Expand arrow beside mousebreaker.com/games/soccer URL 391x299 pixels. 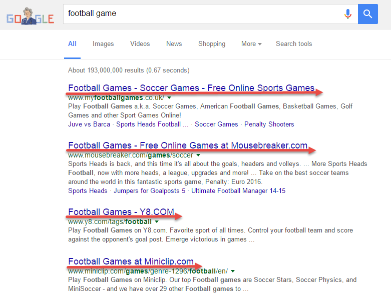pos(198,155)
